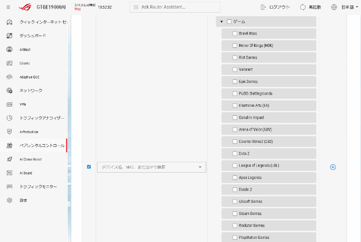Check the PUBG: Battlegrounds checkbox
361x242 pixels.
pyautogui.click(x=235, y=94)
